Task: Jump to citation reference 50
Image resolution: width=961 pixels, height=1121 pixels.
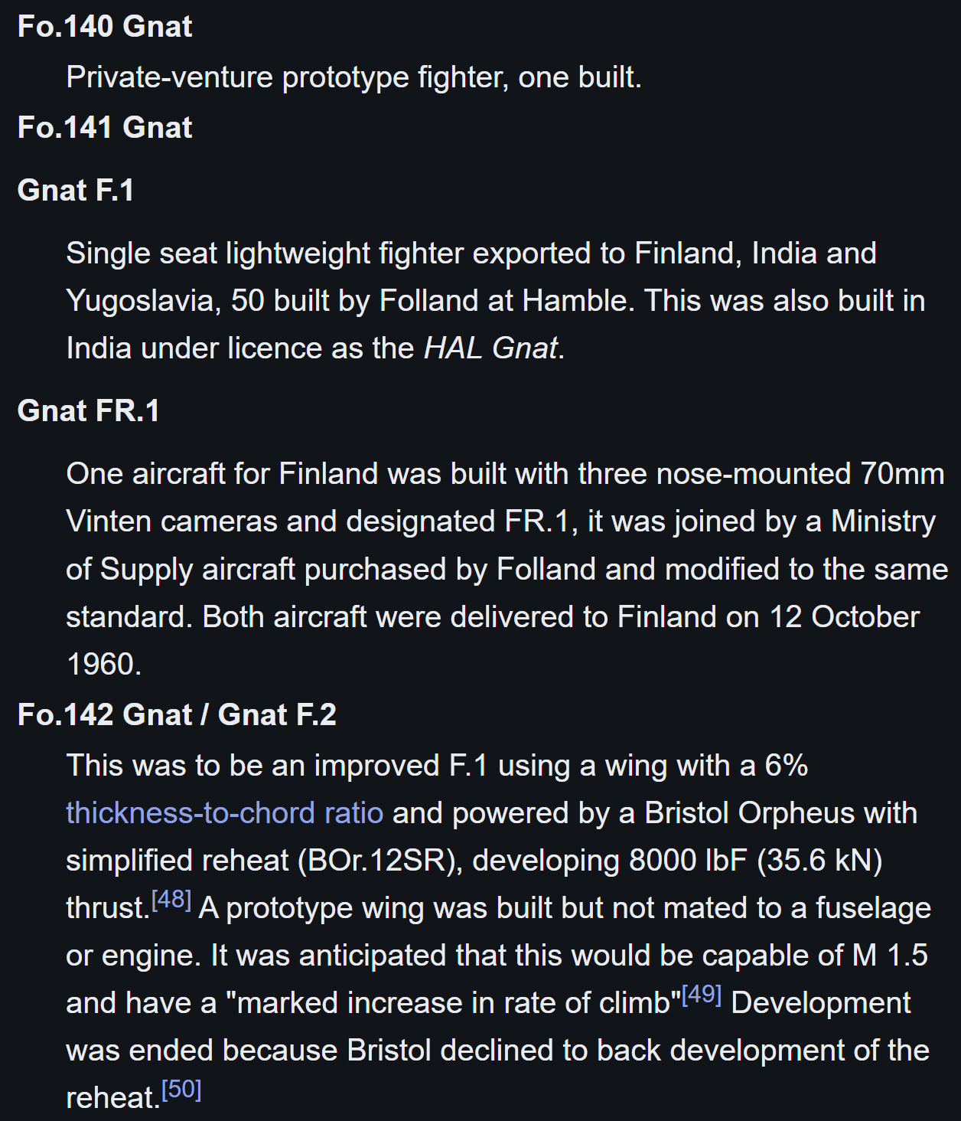Action: click(181, 1090)
